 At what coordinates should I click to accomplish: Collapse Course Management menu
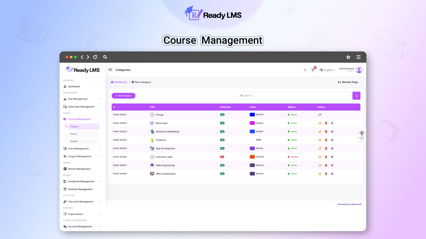(x=83, y=119)
